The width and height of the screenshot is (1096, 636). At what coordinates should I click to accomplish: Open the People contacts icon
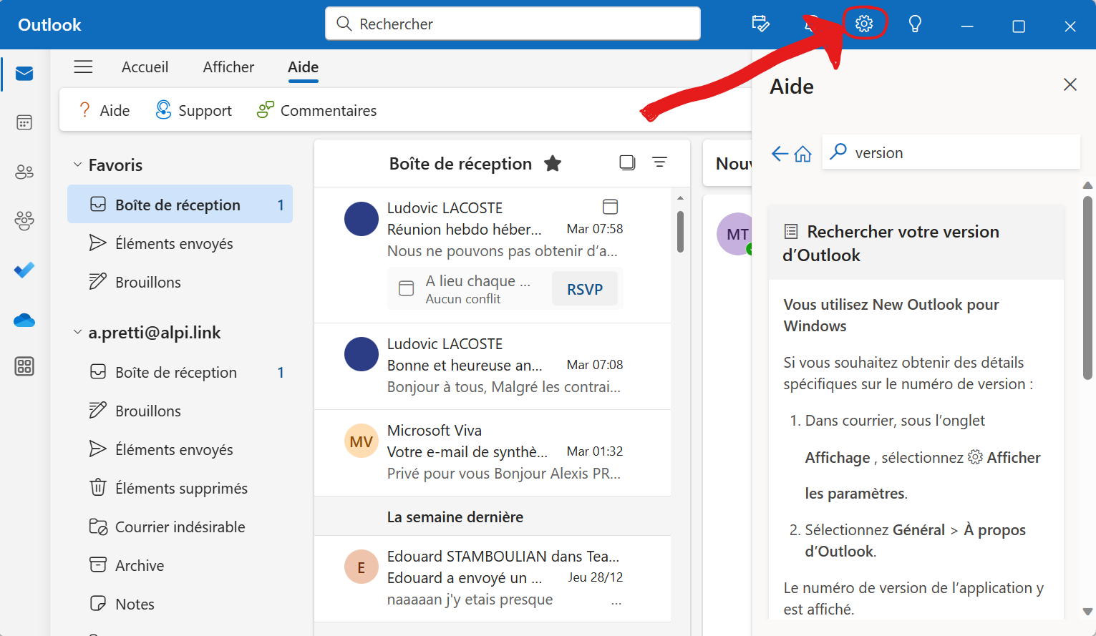pos(24,172)
